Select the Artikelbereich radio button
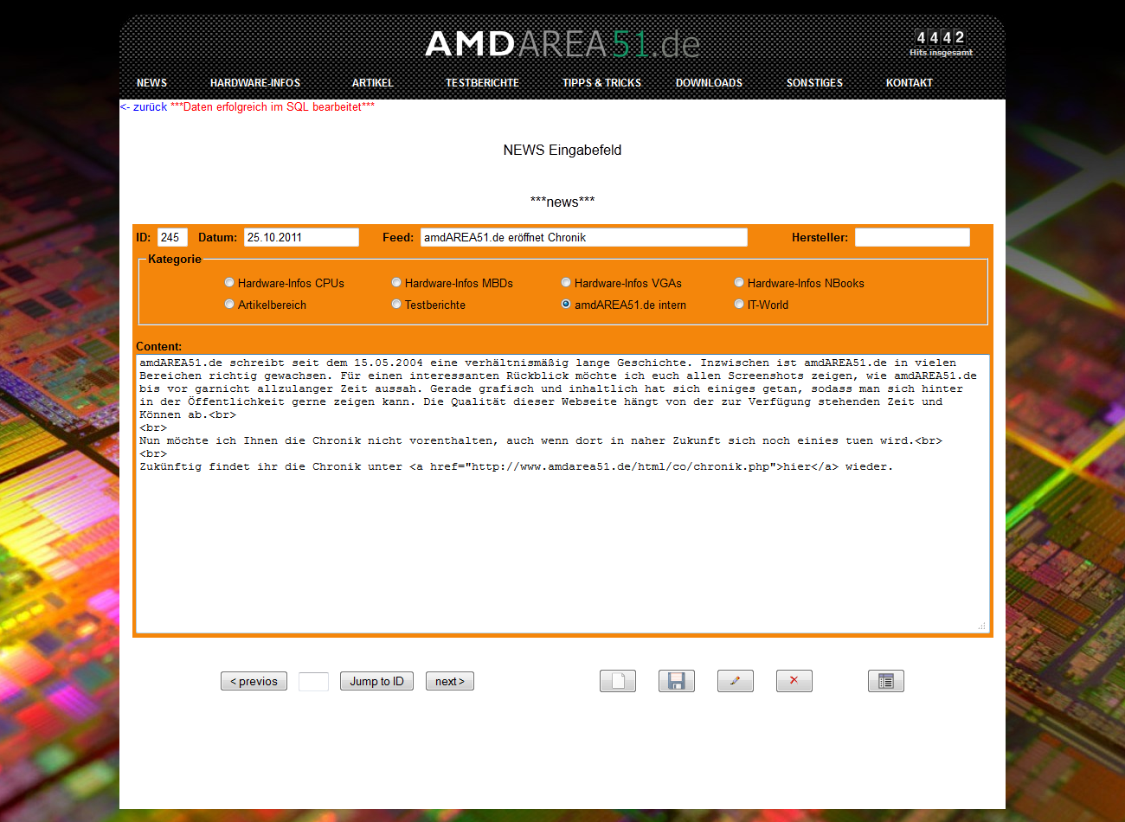The image size is (1125, 822). point(229,304)
